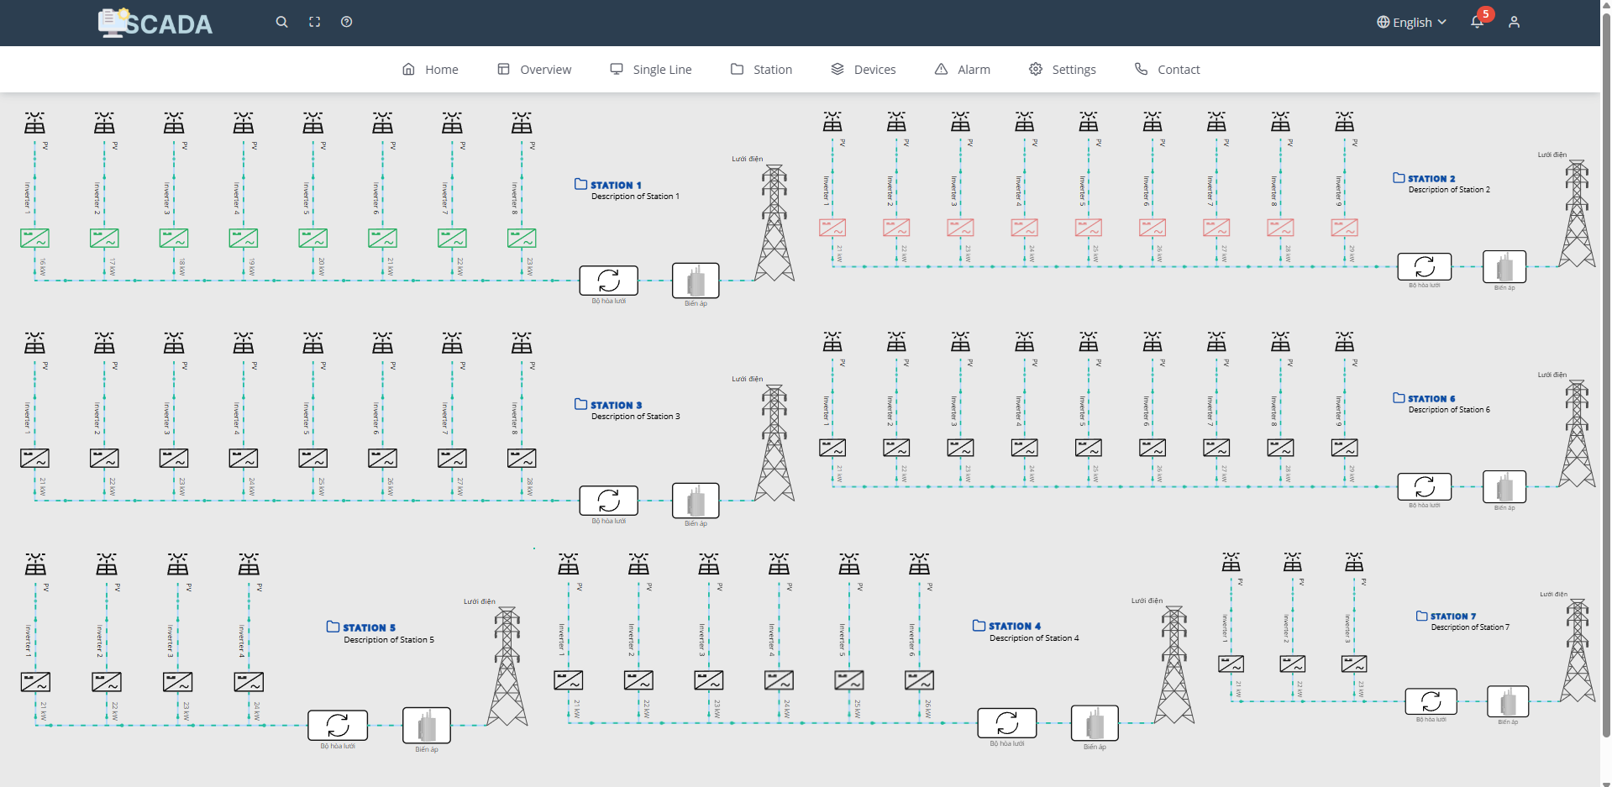Click the notification bell showing 5 alerts
The image size is (1612, 787).
click(x=1477, y=22)
